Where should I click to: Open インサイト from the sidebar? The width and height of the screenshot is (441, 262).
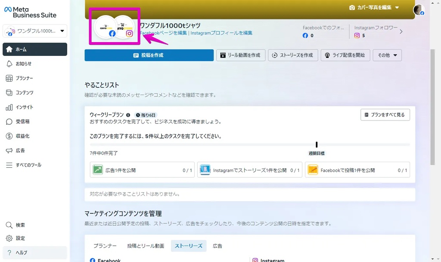click(x=35, y=107)
